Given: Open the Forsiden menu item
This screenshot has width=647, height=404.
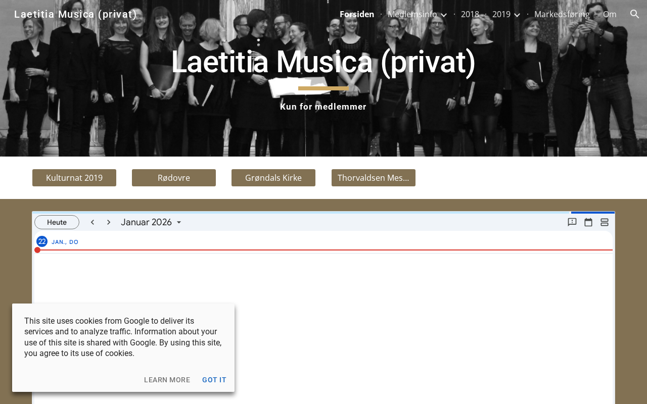Looking at the screenshot, I should click(x=357, y=14).
